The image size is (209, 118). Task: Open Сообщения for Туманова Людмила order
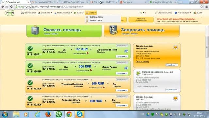coord(122,80)
